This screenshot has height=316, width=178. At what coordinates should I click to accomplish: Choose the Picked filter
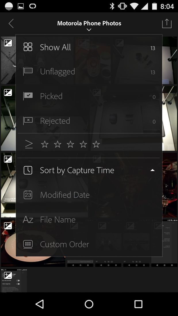(51, 96)
